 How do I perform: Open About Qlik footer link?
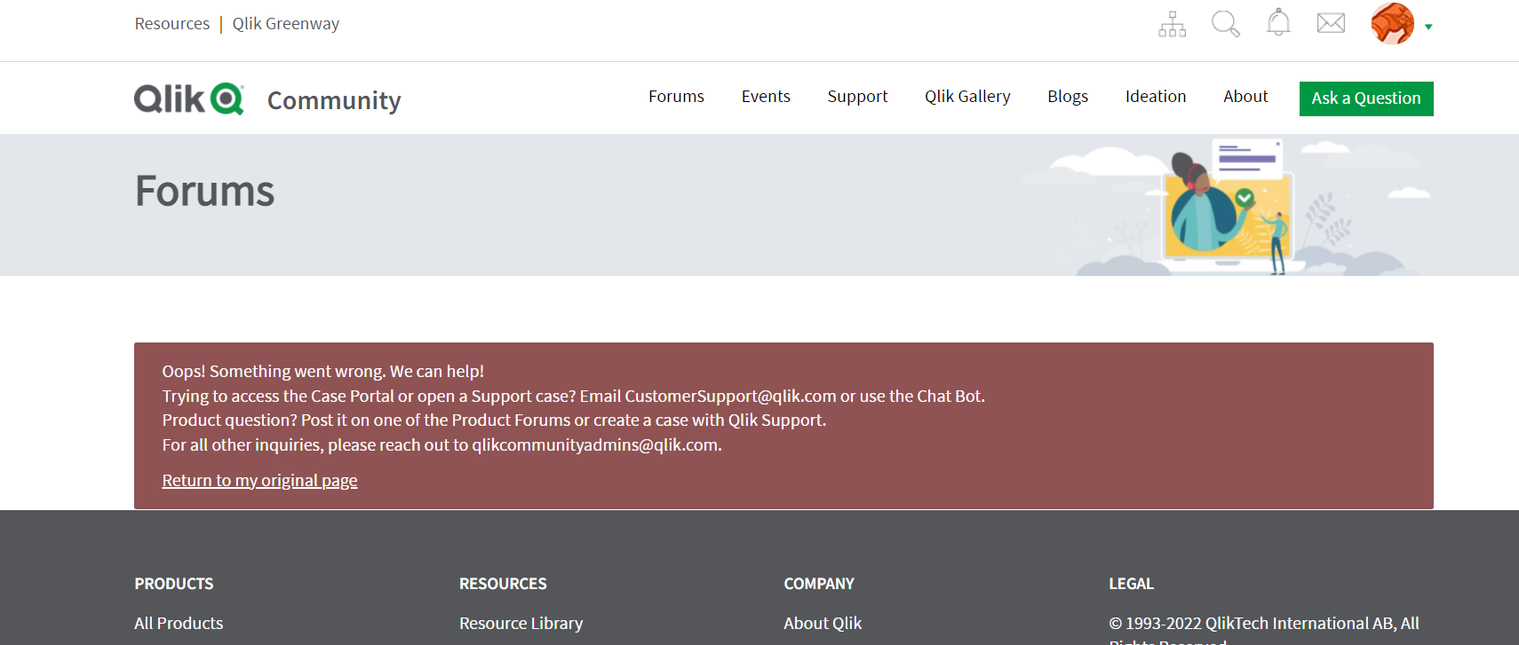pos(823,623)
